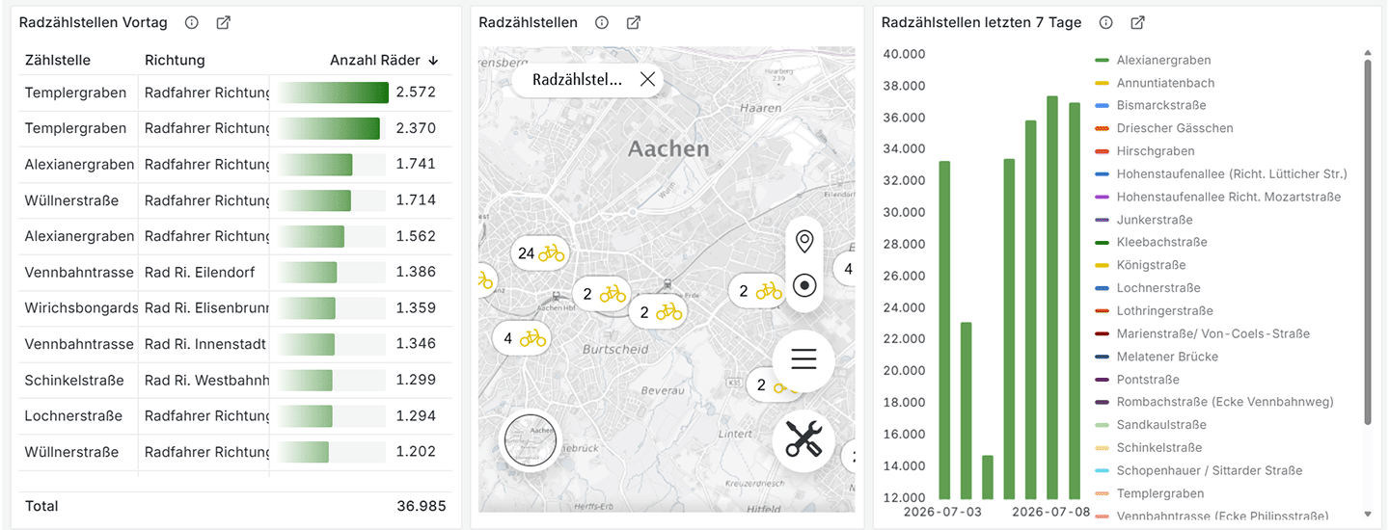
Task: Open the Radzählstellen Vortag panel title
Action: (x=93, y=22)
